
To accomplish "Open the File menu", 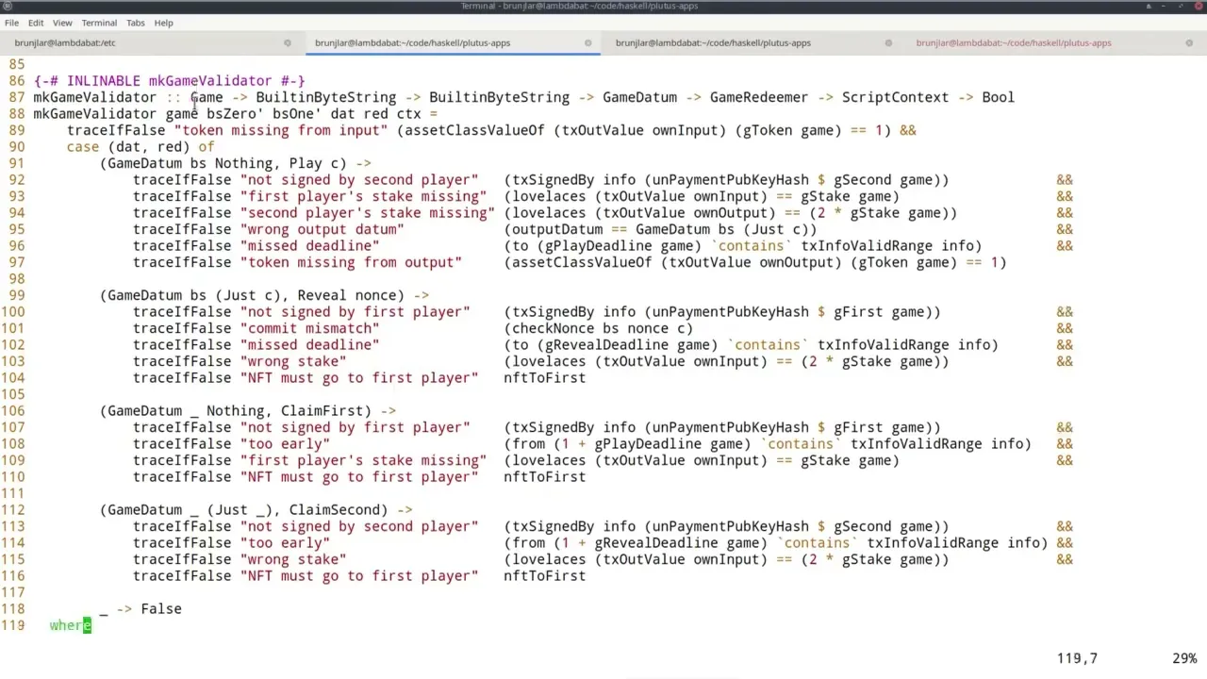I will [x=11, y=23].
